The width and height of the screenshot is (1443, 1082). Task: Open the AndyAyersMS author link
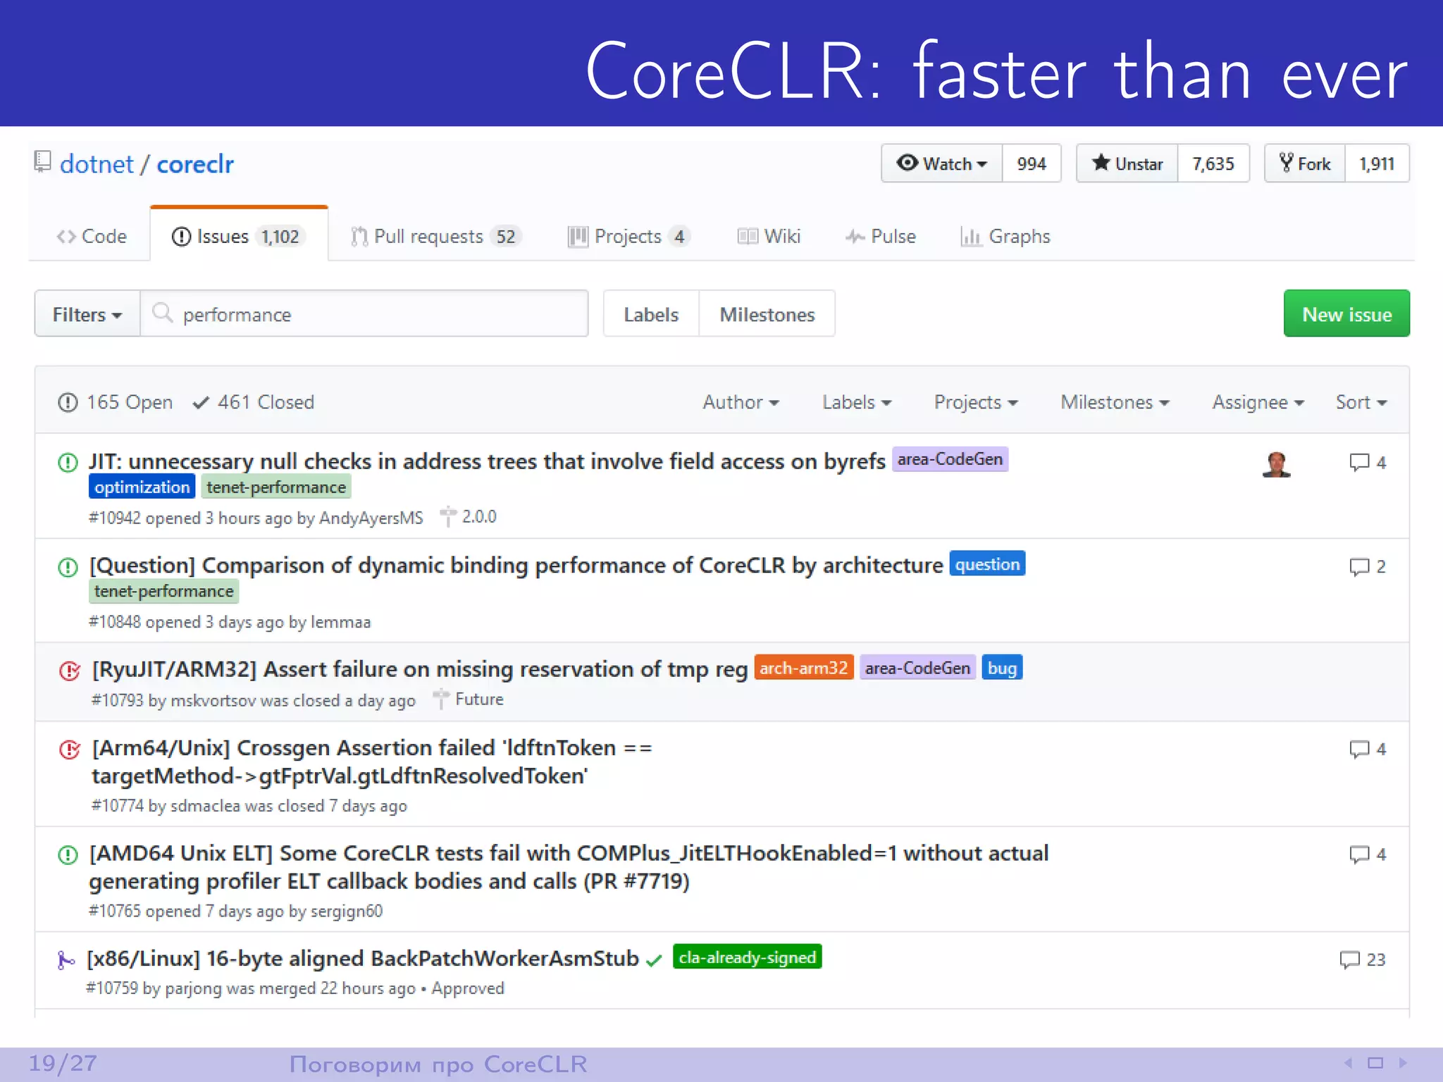371,518
